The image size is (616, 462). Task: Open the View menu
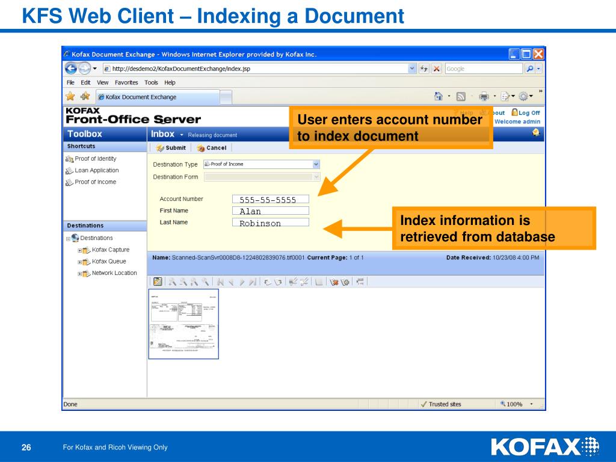[102, 82]
